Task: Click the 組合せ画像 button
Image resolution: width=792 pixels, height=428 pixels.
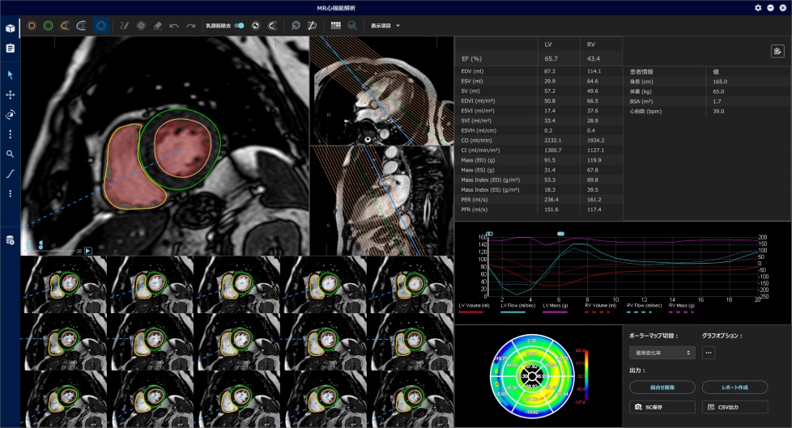Action: [x=662, y=387]
